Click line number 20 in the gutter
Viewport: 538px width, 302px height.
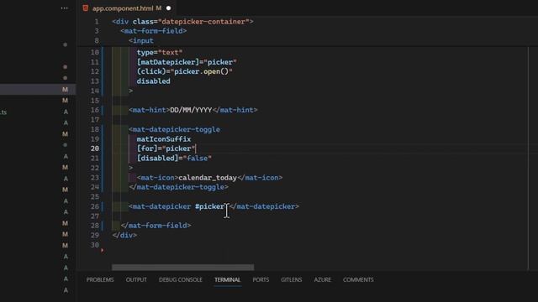click(x=95, y=148)
